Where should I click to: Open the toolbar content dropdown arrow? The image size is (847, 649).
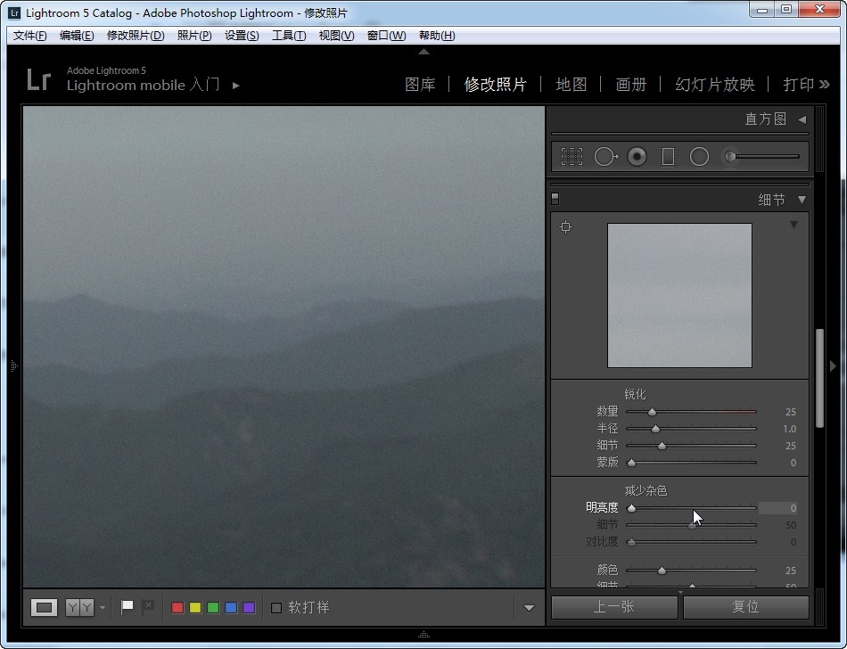[x=529, y=608]
